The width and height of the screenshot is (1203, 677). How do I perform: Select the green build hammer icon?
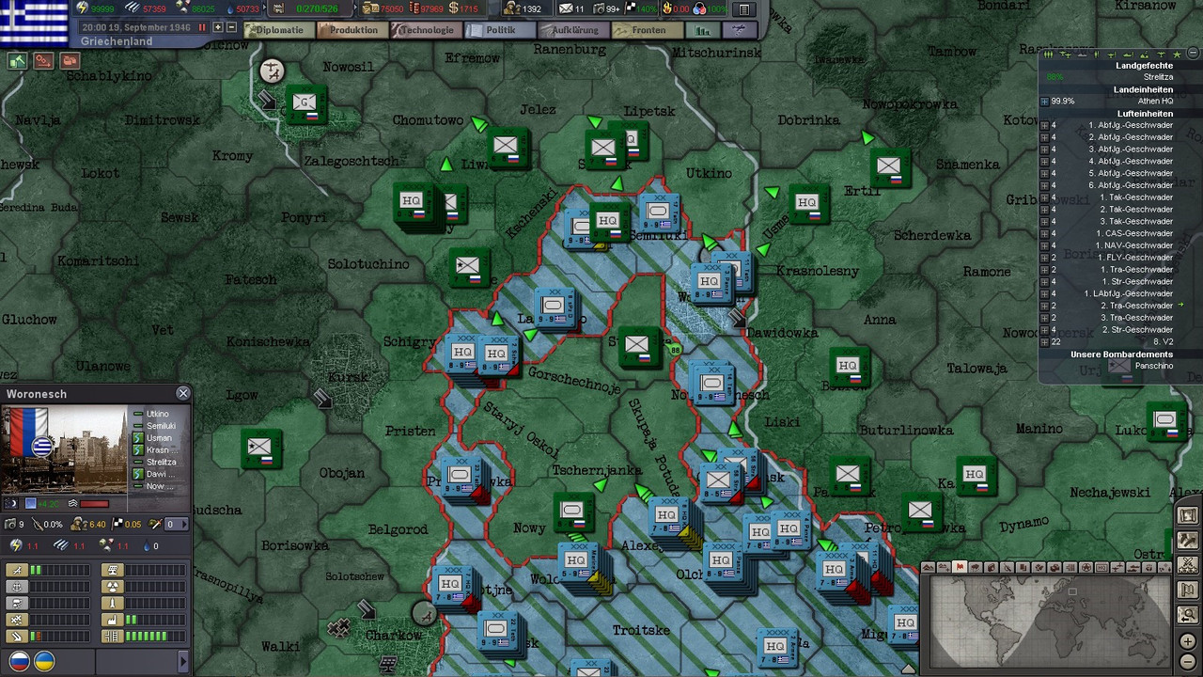point(17,61)
